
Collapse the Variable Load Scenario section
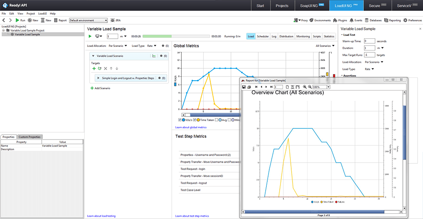[x=93, y=56]
